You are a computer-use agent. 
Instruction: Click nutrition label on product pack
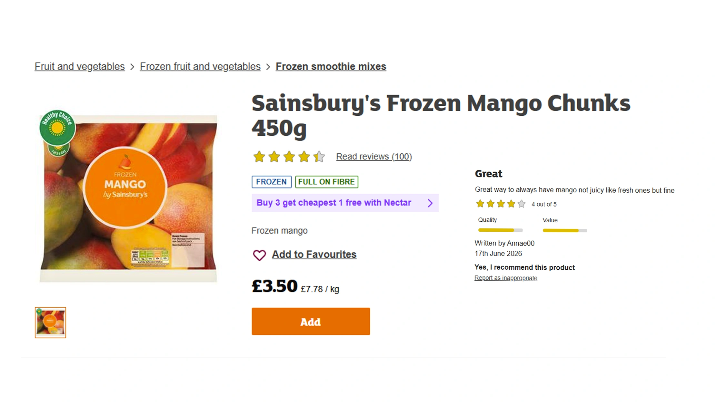coord(150,256)
